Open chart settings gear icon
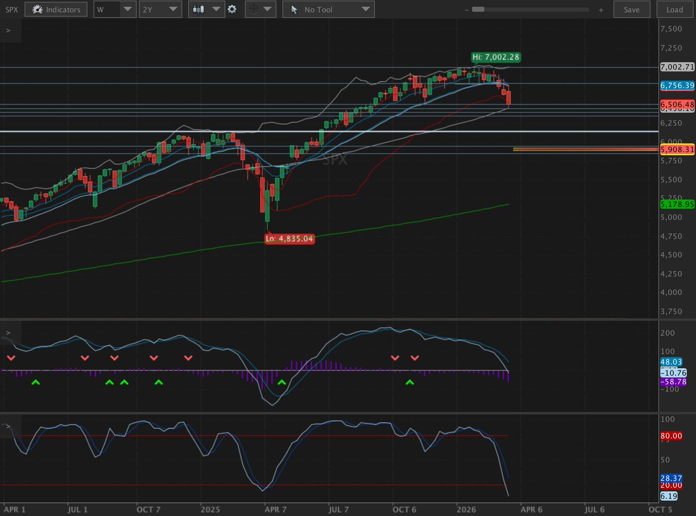Viewport: 696px width, 516px height. [232, 9]
